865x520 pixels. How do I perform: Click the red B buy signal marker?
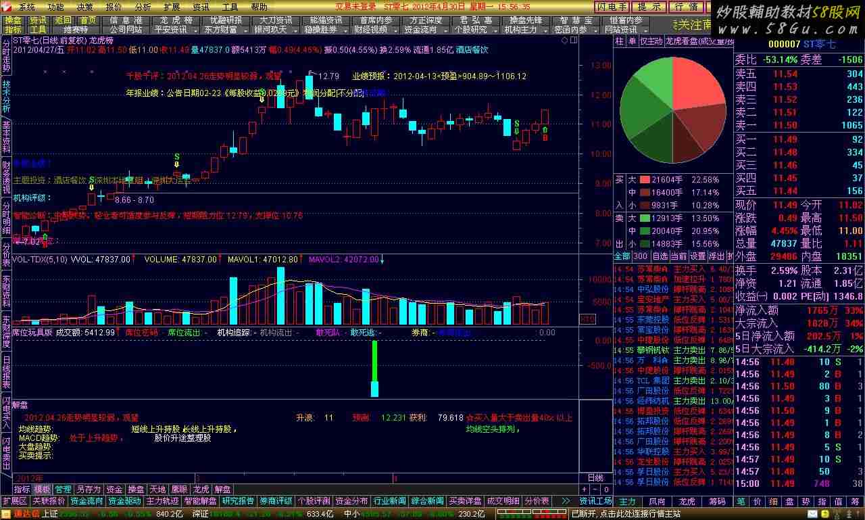pos(545,137)
